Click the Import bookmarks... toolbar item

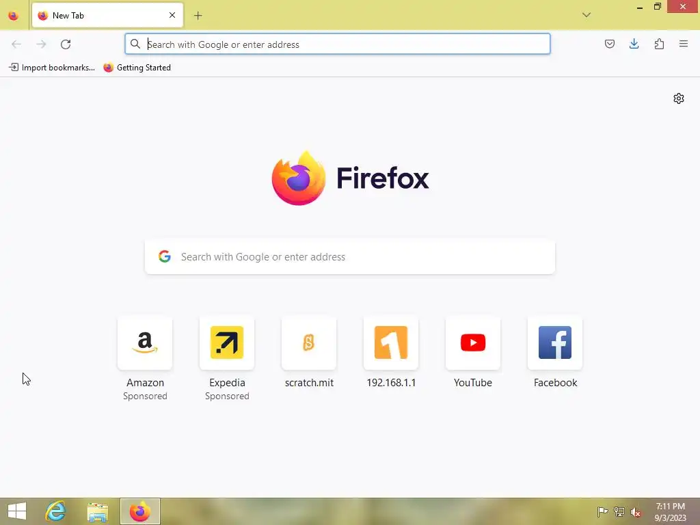(x=52, y=68)
